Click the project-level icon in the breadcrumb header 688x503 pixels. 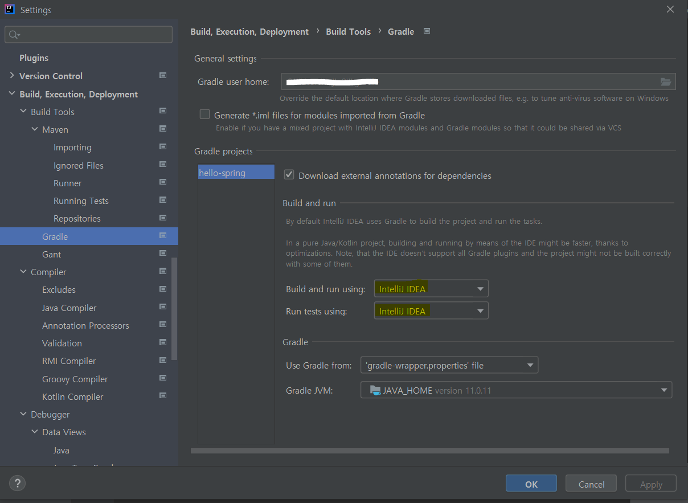coord(427,31)
